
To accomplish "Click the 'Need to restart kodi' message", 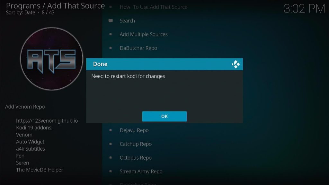I will coord(128,76).
